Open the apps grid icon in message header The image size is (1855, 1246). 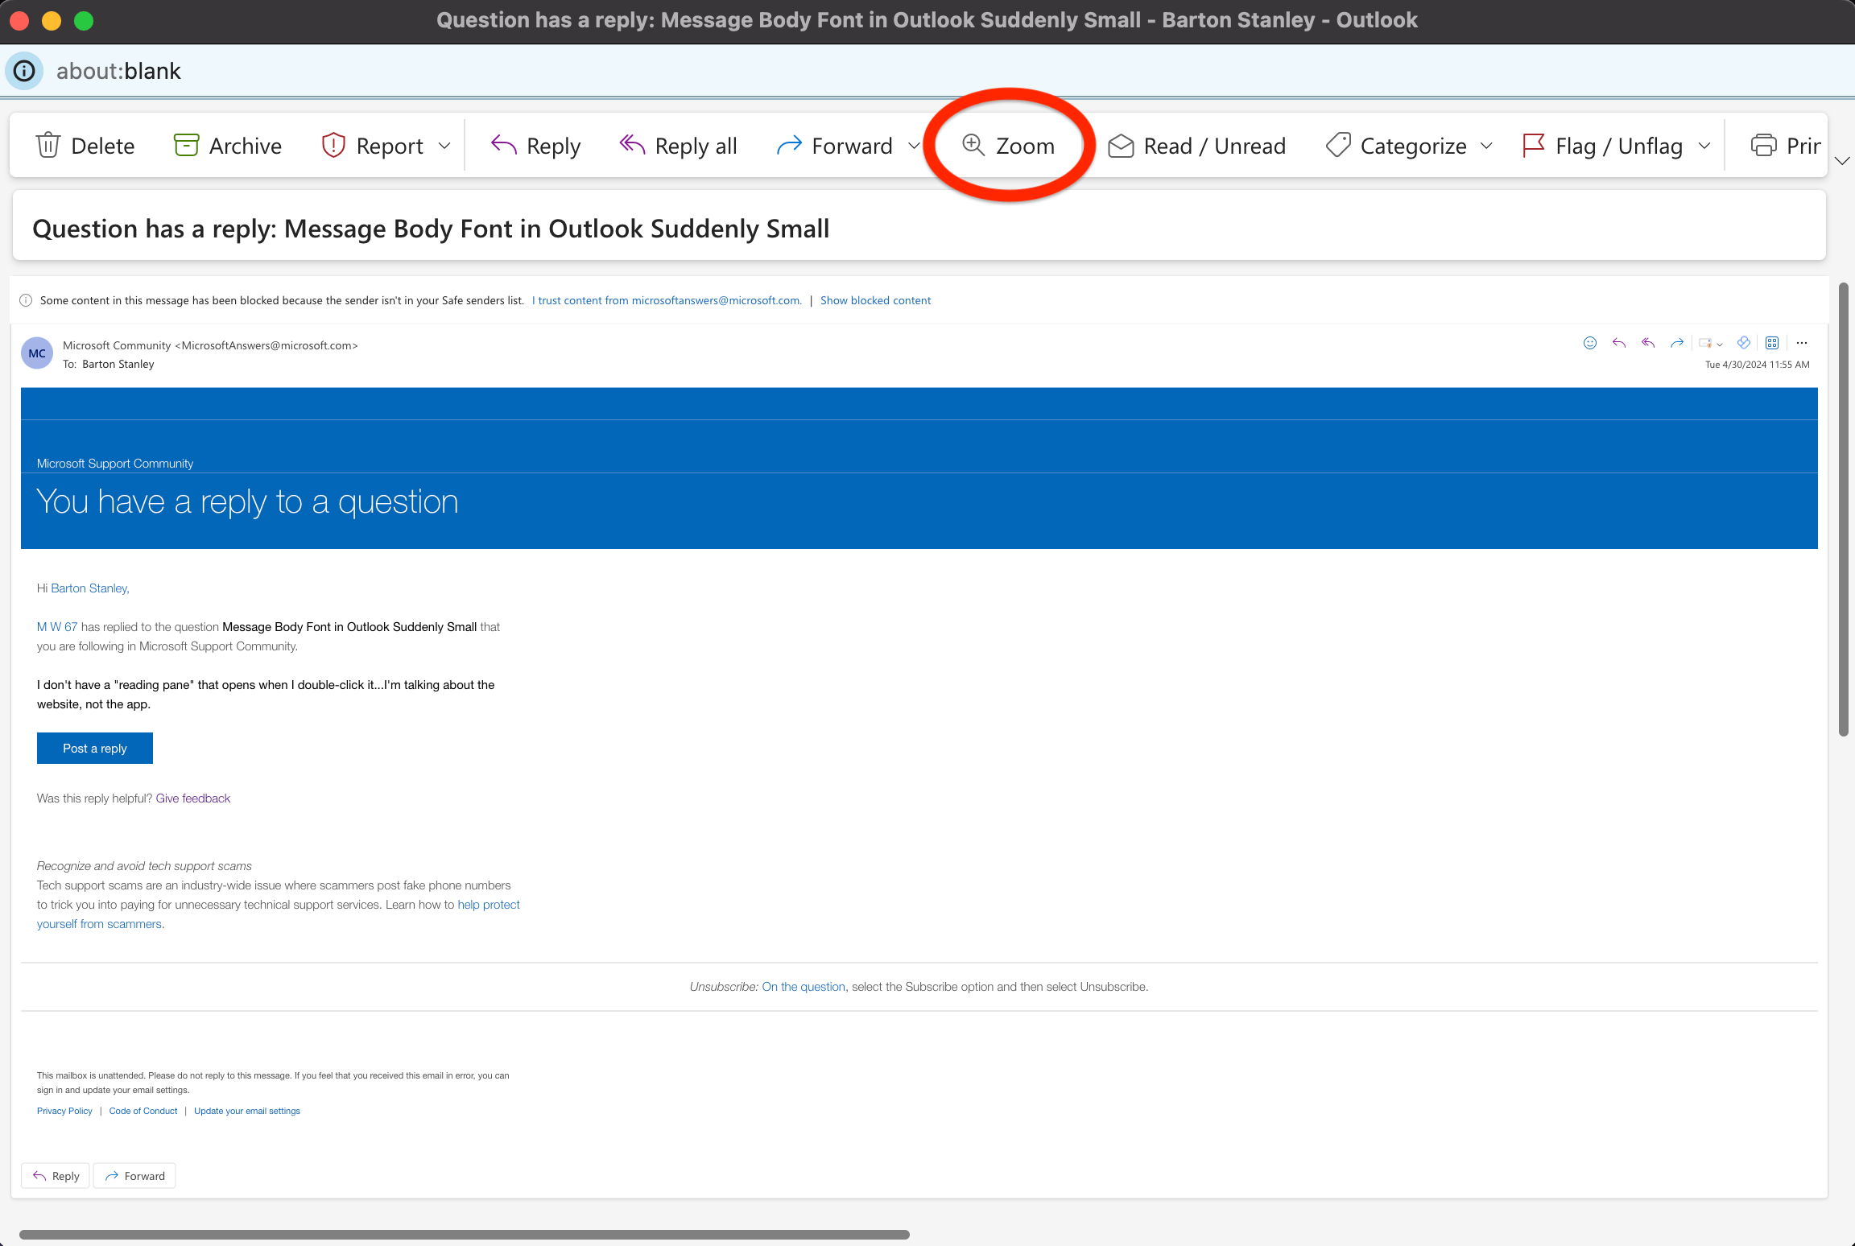1772,343
